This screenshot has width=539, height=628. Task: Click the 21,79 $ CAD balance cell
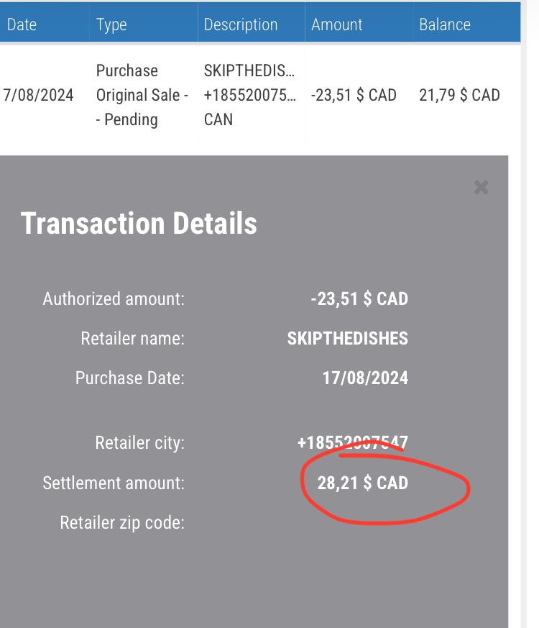pyautogui.click(x=459, y=95)
